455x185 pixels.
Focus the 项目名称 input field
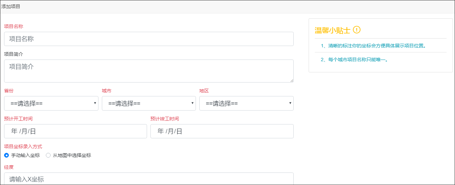point(149,39)
